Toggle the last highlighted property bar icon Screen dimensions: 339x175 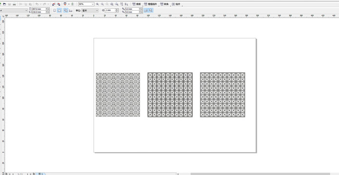pyautogui.click(x=151, y=10)
